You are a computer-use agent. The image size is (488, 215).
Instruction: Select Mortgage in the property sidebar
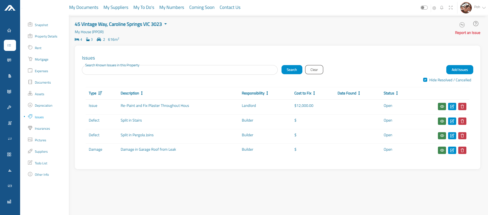tap(41, 60)
